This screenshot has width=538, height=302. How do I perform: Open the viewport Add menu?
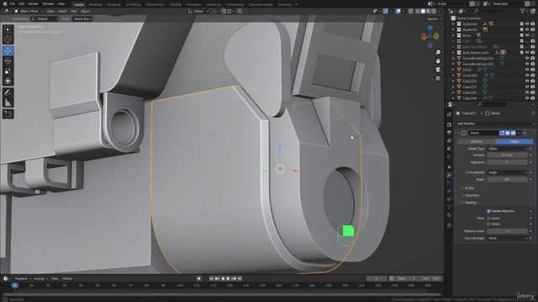pos(74,11)
